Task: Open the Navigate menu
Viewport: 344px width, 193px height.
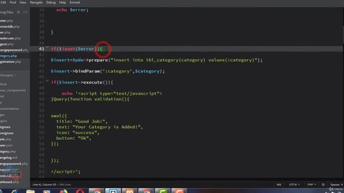Action: click(x=36, y=2)
